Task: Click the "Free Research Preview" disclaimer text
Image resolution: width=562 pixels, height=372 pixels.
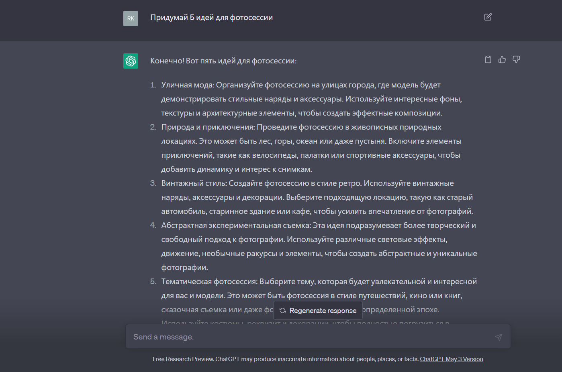Action: coord(183,359)
